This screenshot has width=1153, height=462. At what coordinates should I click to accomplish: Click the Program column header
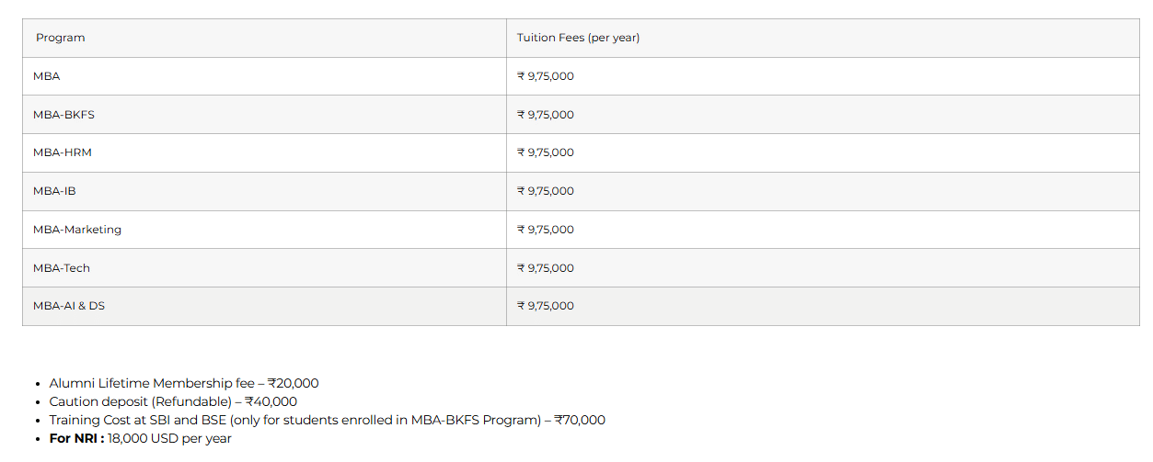point(61,38)
